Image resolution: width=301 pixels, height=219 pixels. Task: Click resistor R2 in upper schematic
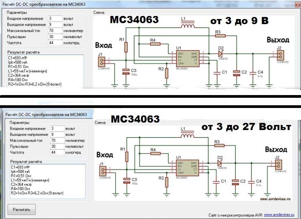pos(167,73)
